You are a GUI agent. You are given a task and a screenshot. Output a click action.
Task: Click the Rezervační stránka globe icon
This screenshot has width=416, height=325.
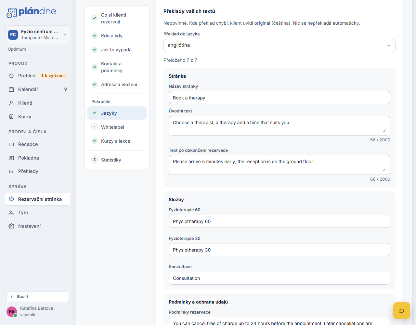11,199
